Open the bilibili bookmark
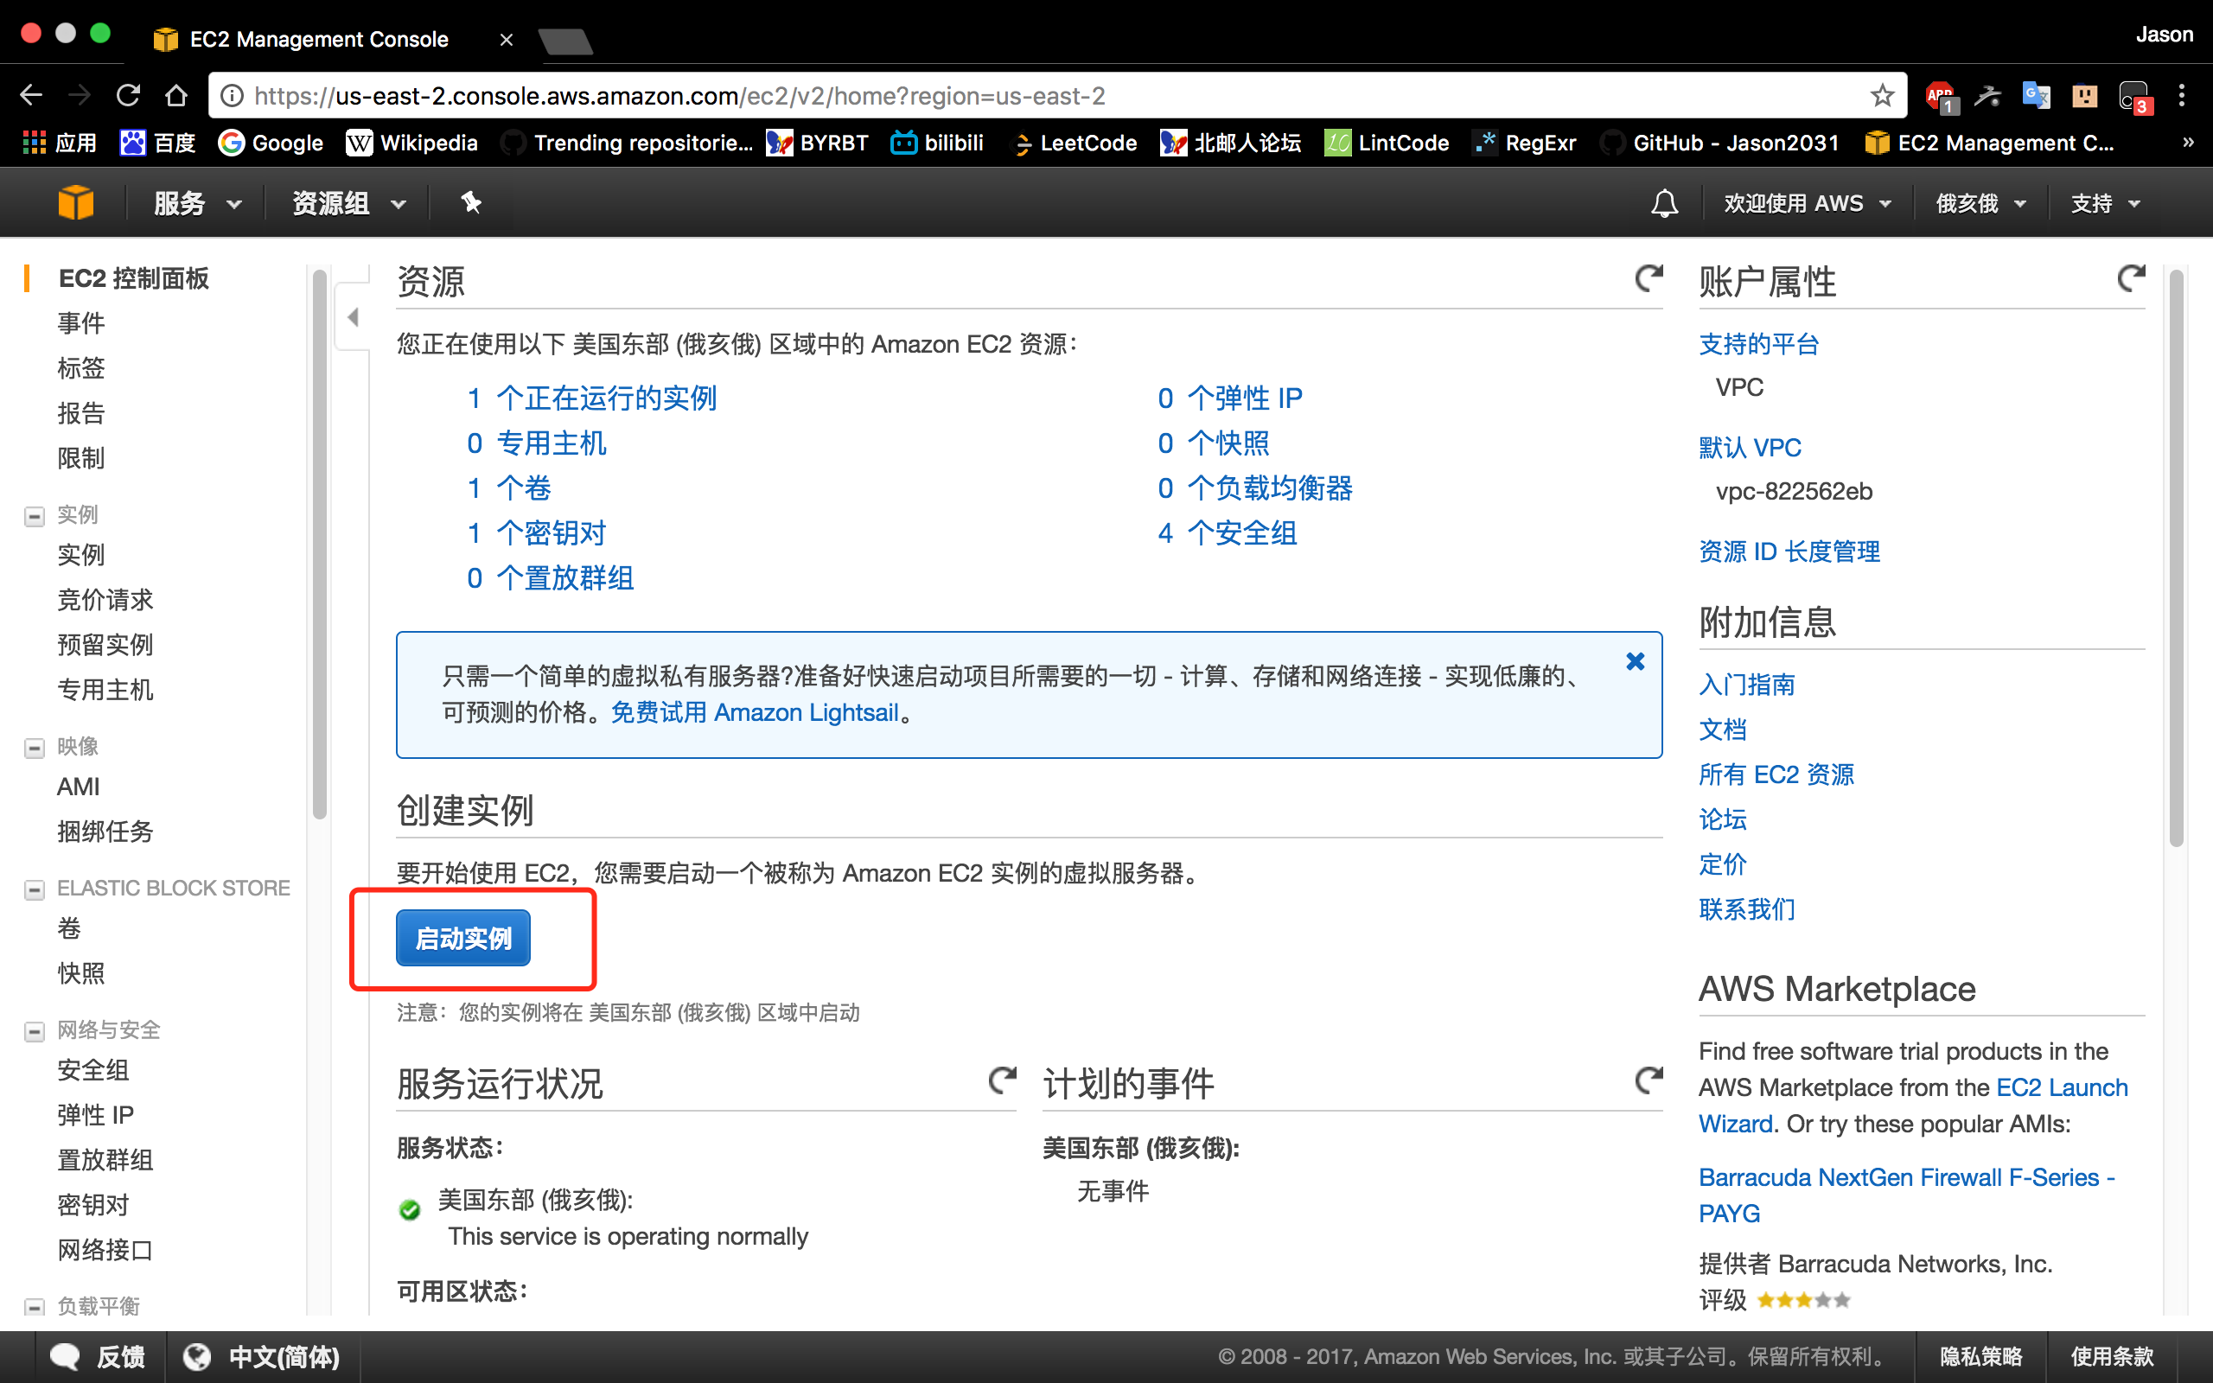2213x1383 pixels. click(x=937, y=143)
